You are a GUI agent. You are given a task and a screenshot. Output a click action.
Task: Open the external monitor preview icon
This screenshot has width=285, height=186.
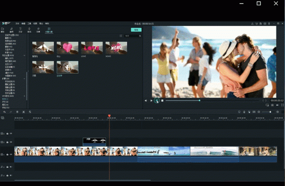(x=267, y=105)
